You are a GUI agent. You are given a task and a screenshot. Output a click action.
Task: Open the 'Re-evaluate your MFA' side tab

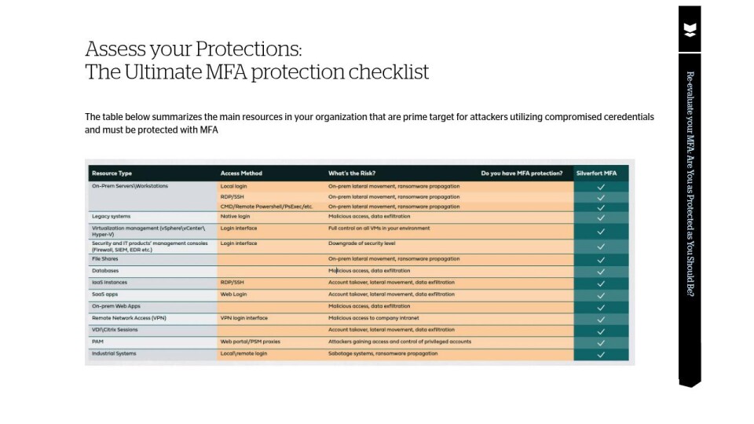point(690,185)
